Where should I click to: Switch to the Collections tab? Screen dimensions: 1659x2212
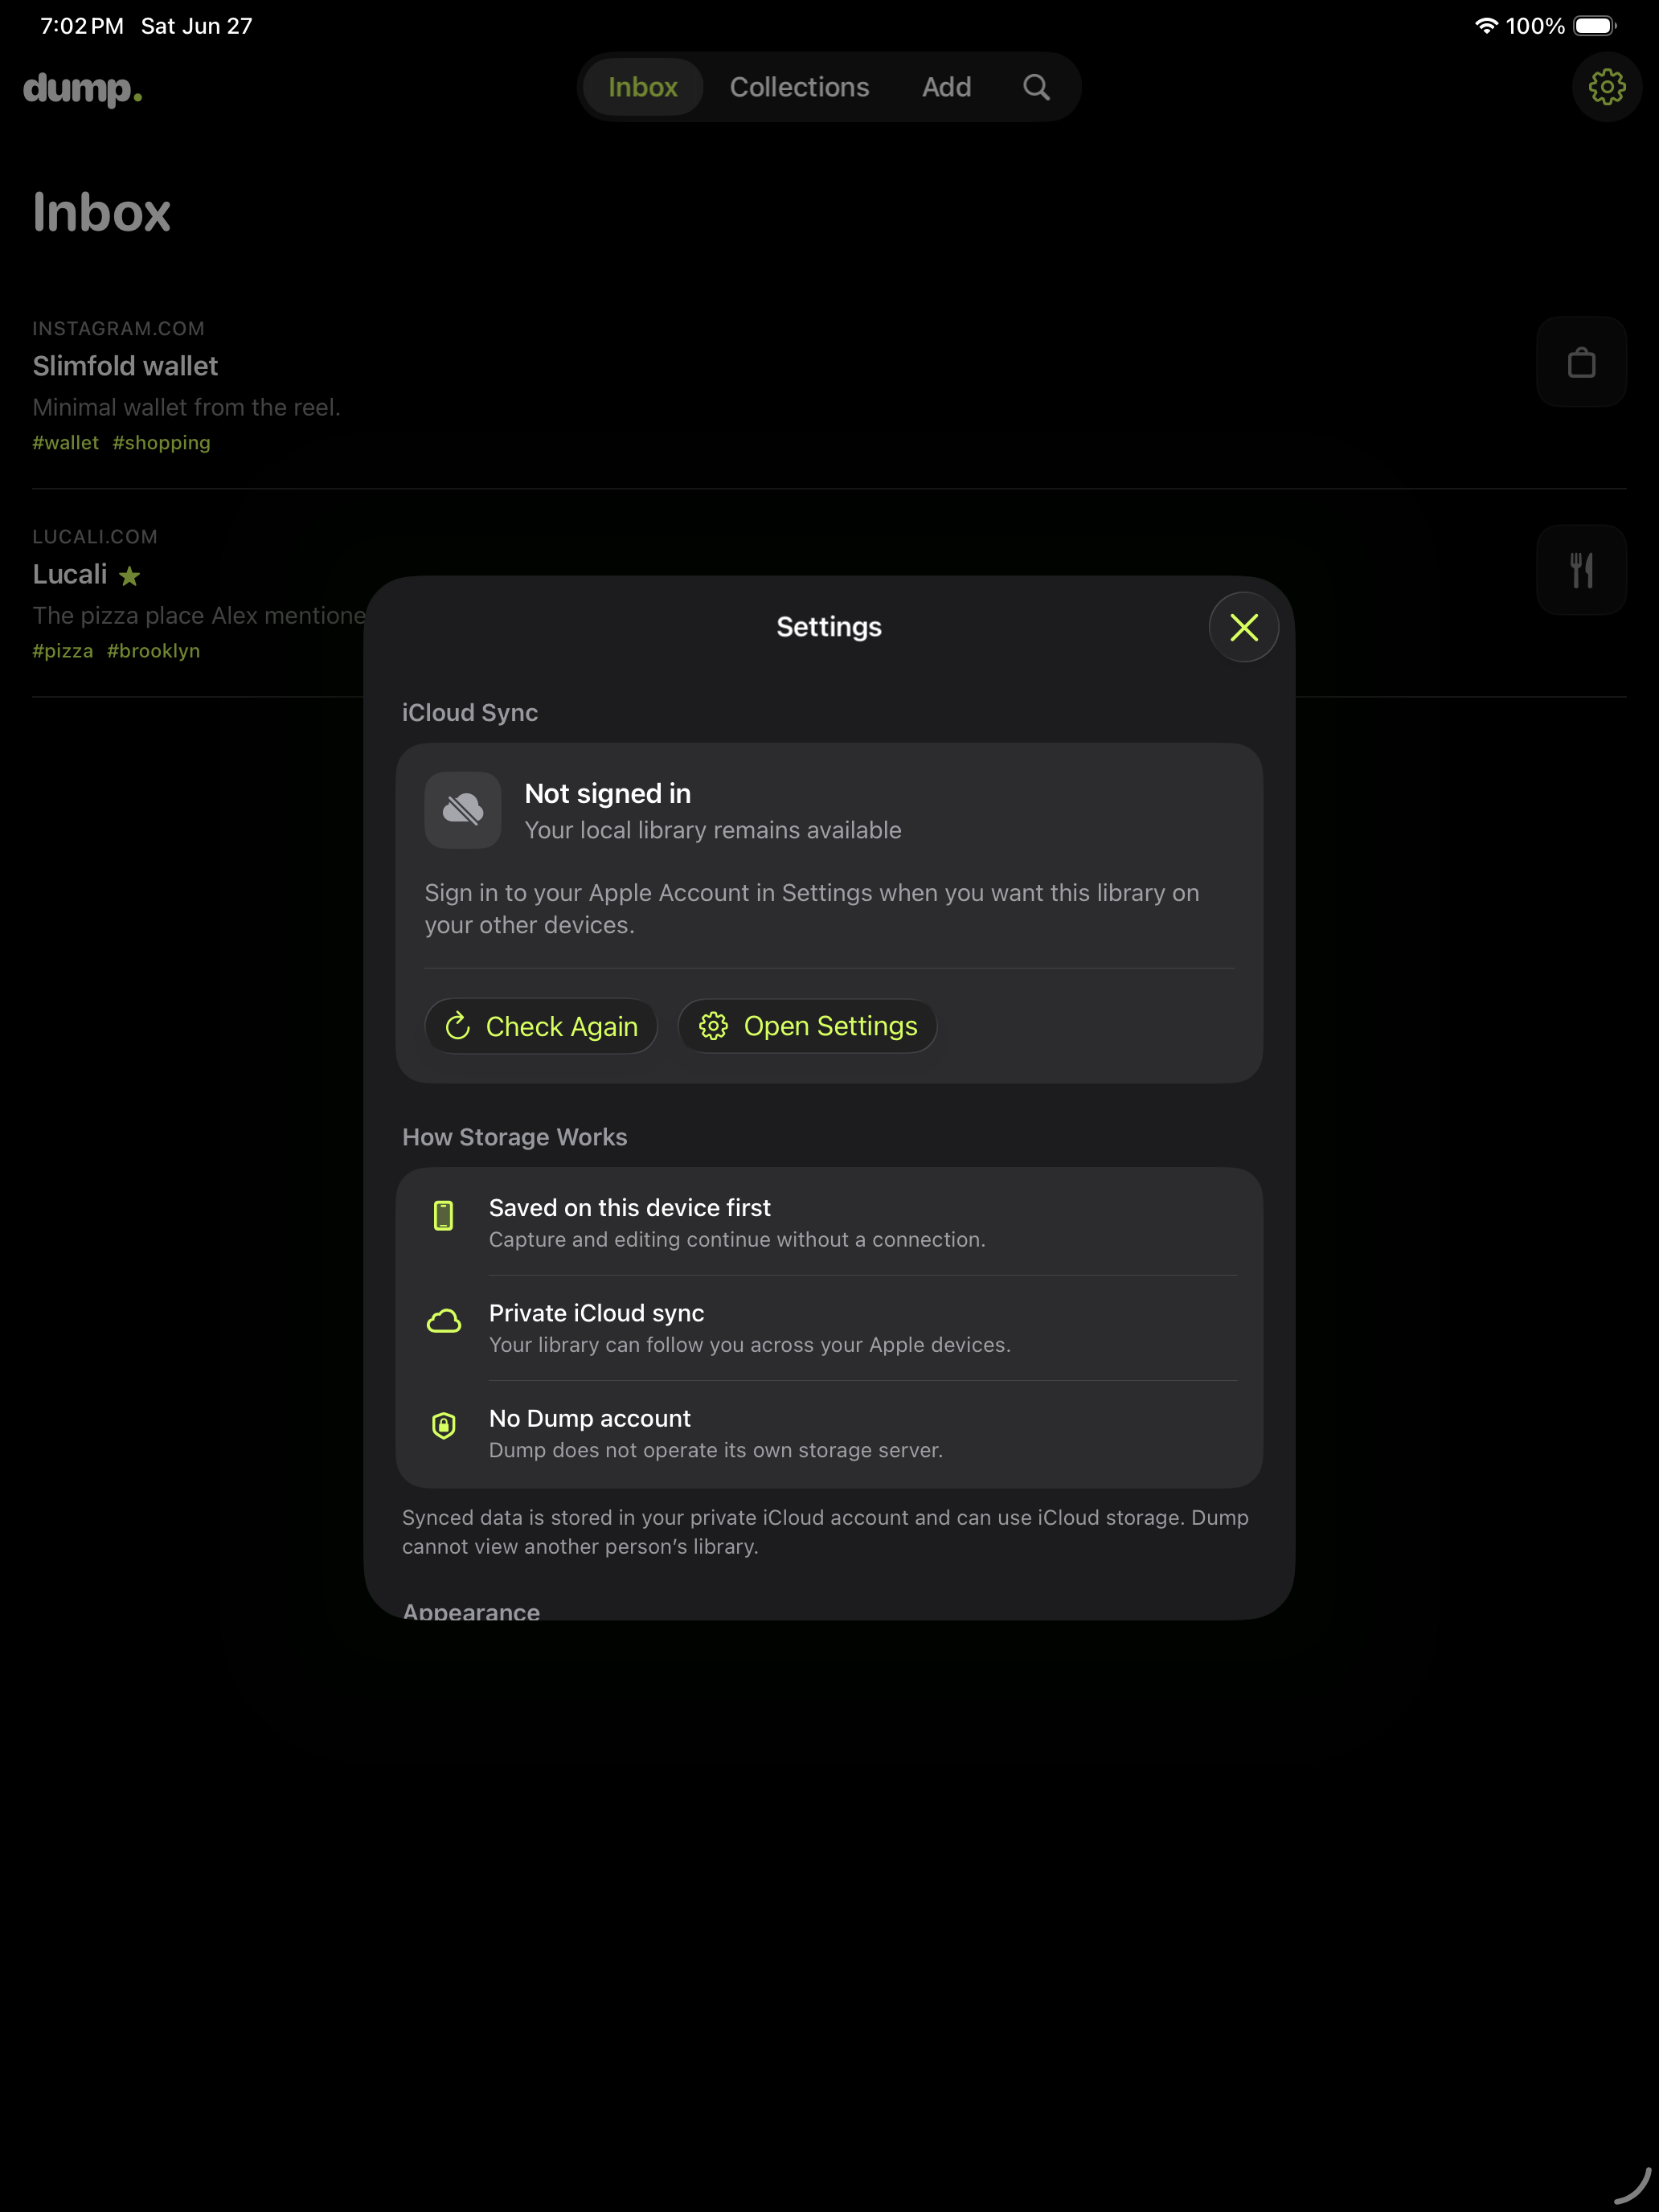click(x=799, y=87)
